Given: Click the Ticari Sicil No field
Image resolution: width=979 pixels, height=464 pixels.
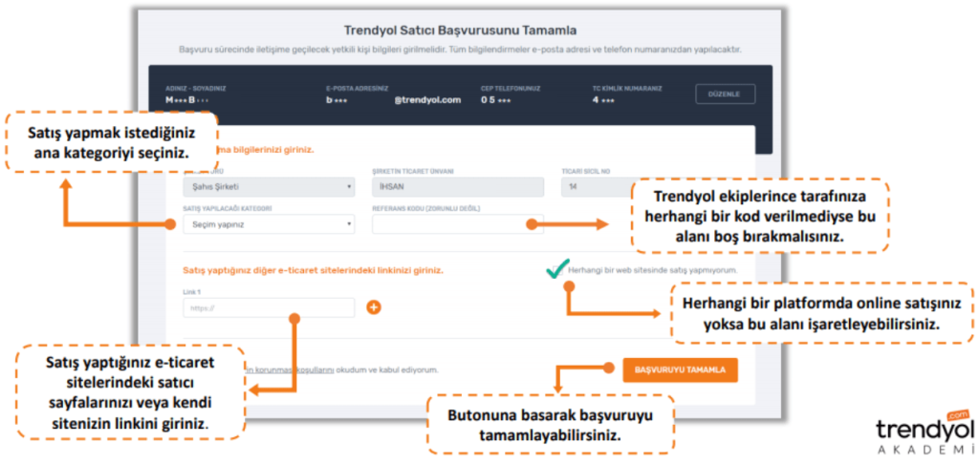Looking at the screenshot, I should [x=593, y=187].
